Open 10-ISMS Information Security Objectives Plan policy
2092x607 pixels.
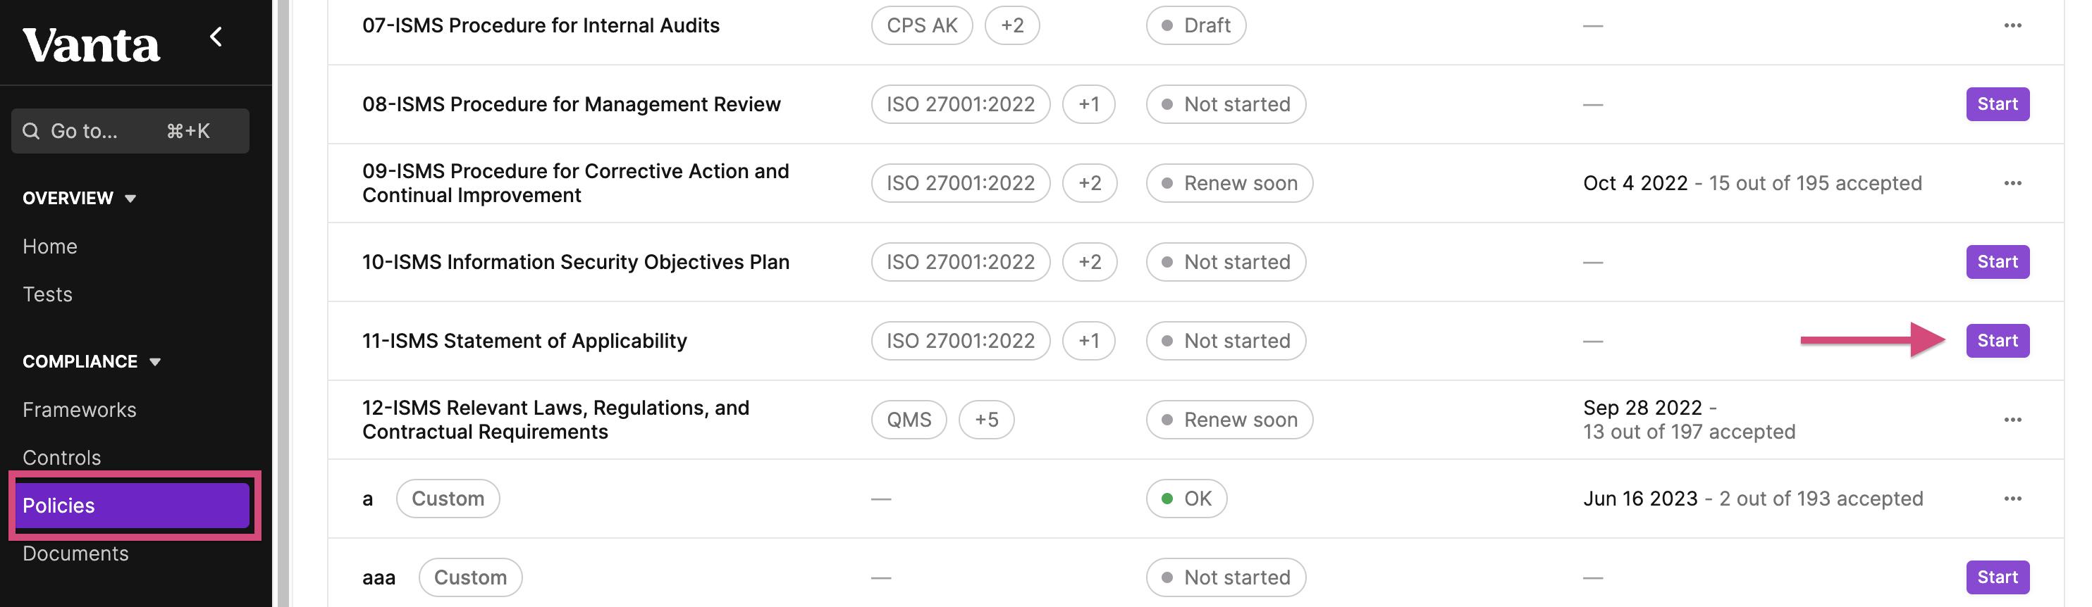click(x=576, y=262)
